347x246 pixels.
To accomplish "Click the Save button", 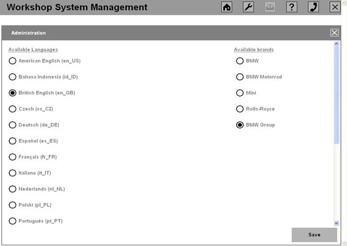I will pyautogui.click(x=314, y=235).
